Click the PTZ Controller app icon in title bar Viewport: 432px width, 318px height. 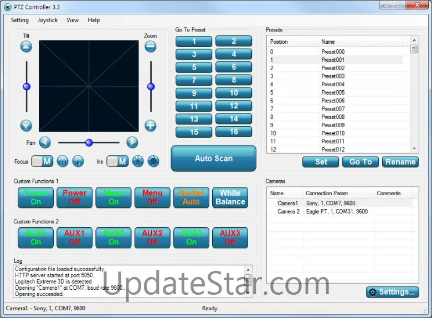pyautogui.click(x=8, y=7)
